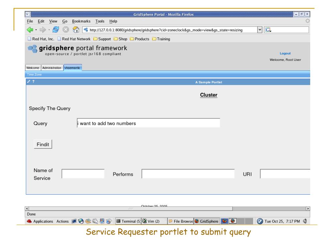Click the Google search box
This screenshot has width=334, height=250.
pos(287,30)
